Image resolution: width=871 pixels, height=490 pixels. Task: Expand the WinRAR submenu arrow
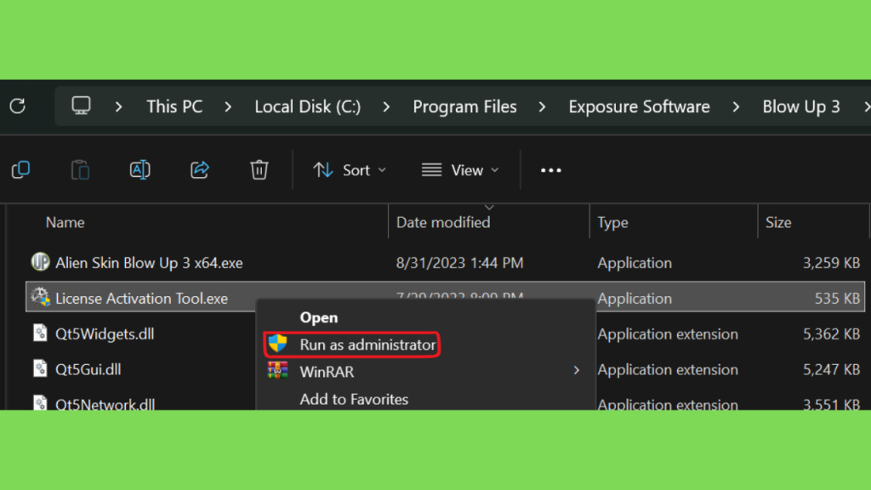click(577, 371)
